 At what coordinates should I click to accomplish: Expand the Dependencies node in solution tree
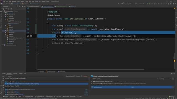coord(6,15)
